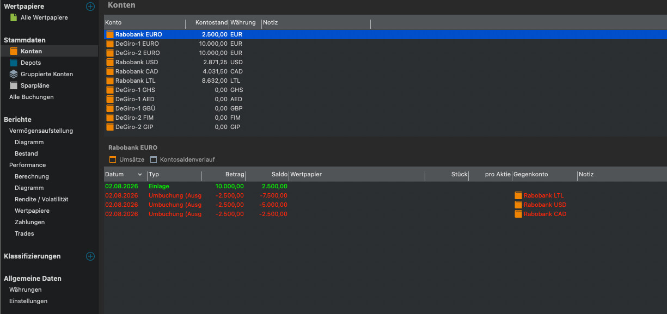Click the DeGiro-2 GIP account icon
This screenshot has width=667, height=314.
click(110, 127)
